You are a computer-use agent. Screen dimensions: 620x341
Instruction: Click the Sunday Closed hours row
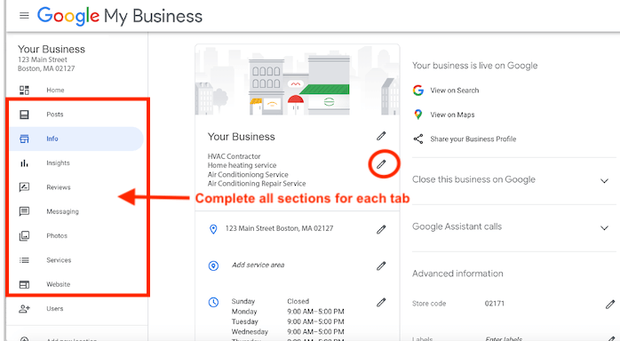click(270, 301)
